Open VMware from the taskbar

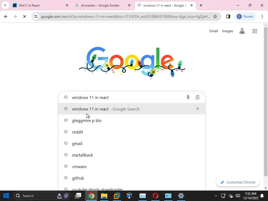pos(117,196)
